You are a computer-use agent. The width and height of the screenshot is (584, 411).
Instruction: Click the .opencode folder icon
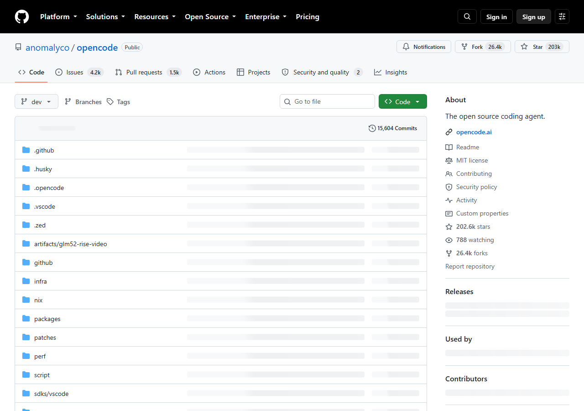pyautogui.click(x=26, y=188)
